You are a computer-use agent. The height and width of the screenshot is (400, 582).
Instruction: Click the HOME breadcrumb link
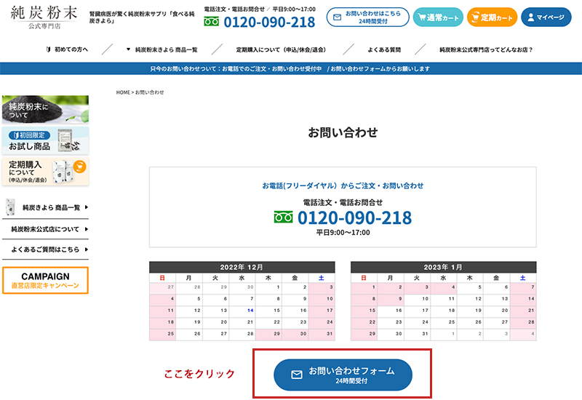click(123, 92)
